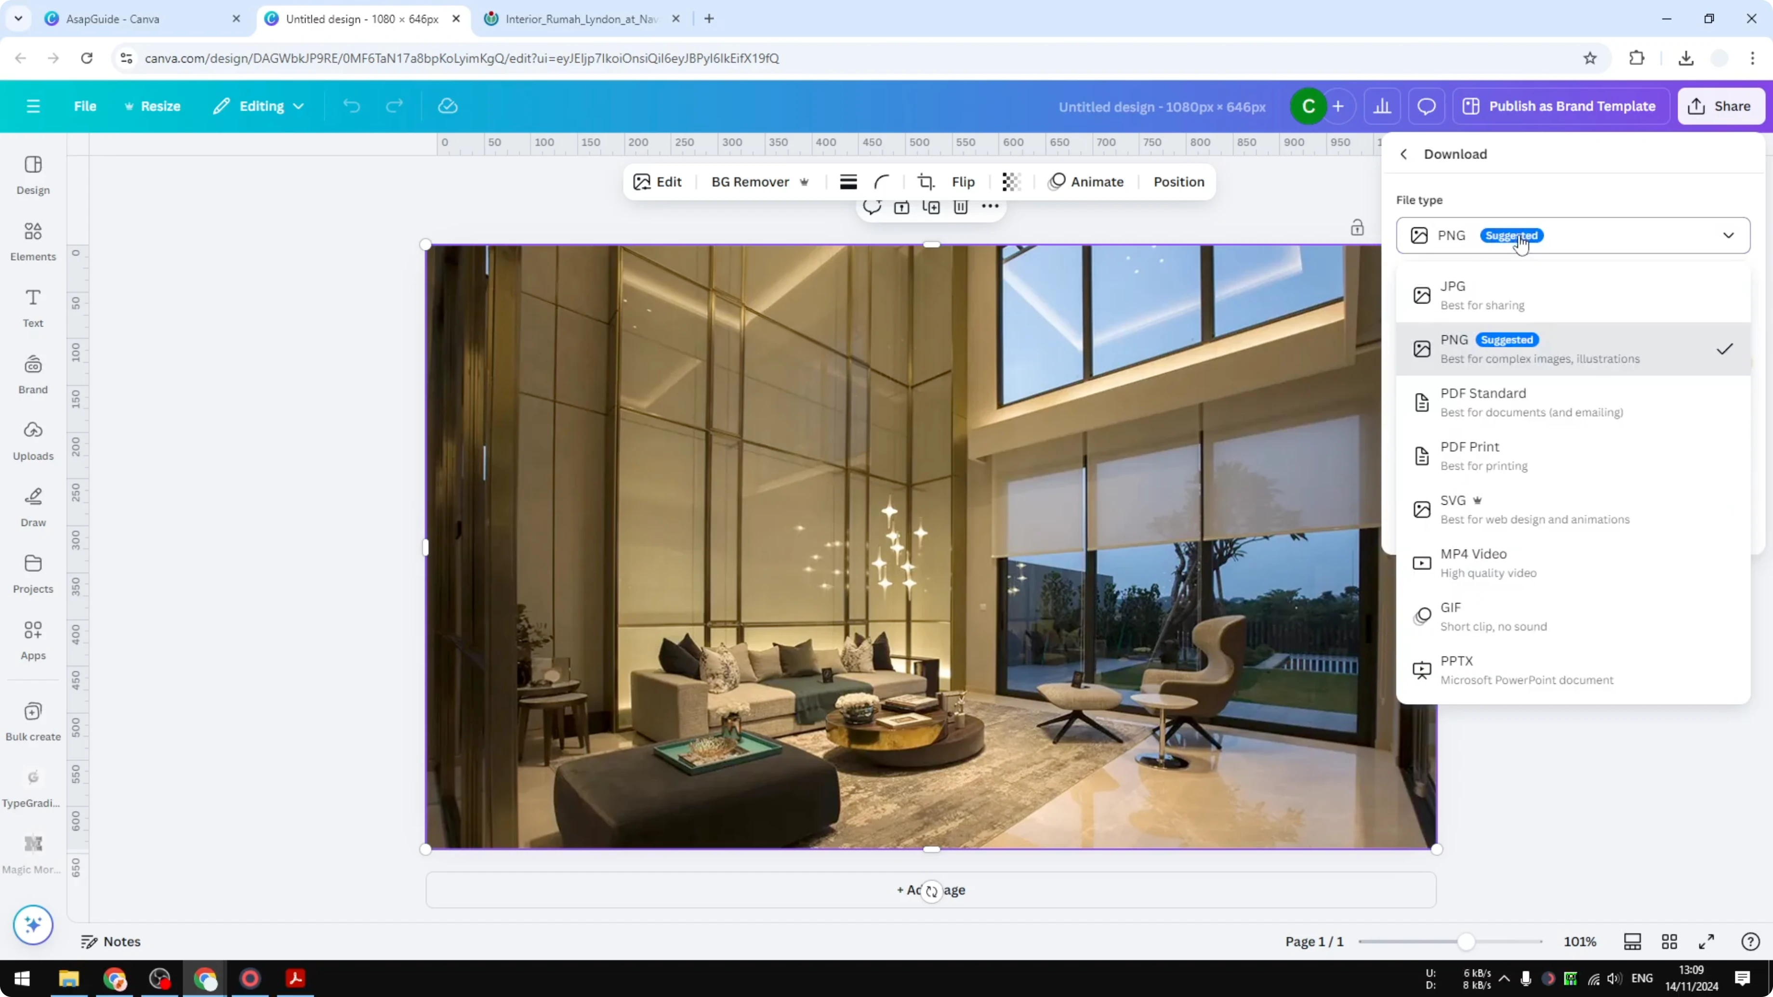This screenshot has height=997, width=1773.
Task: Open the Elements panel
Action: coord(32,241)
